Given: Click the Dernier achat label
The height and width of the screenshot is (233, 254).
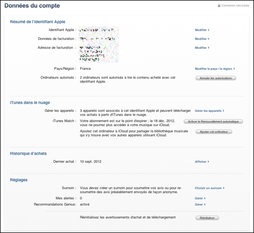Looking at the screenshot, I should pos(65,162).
